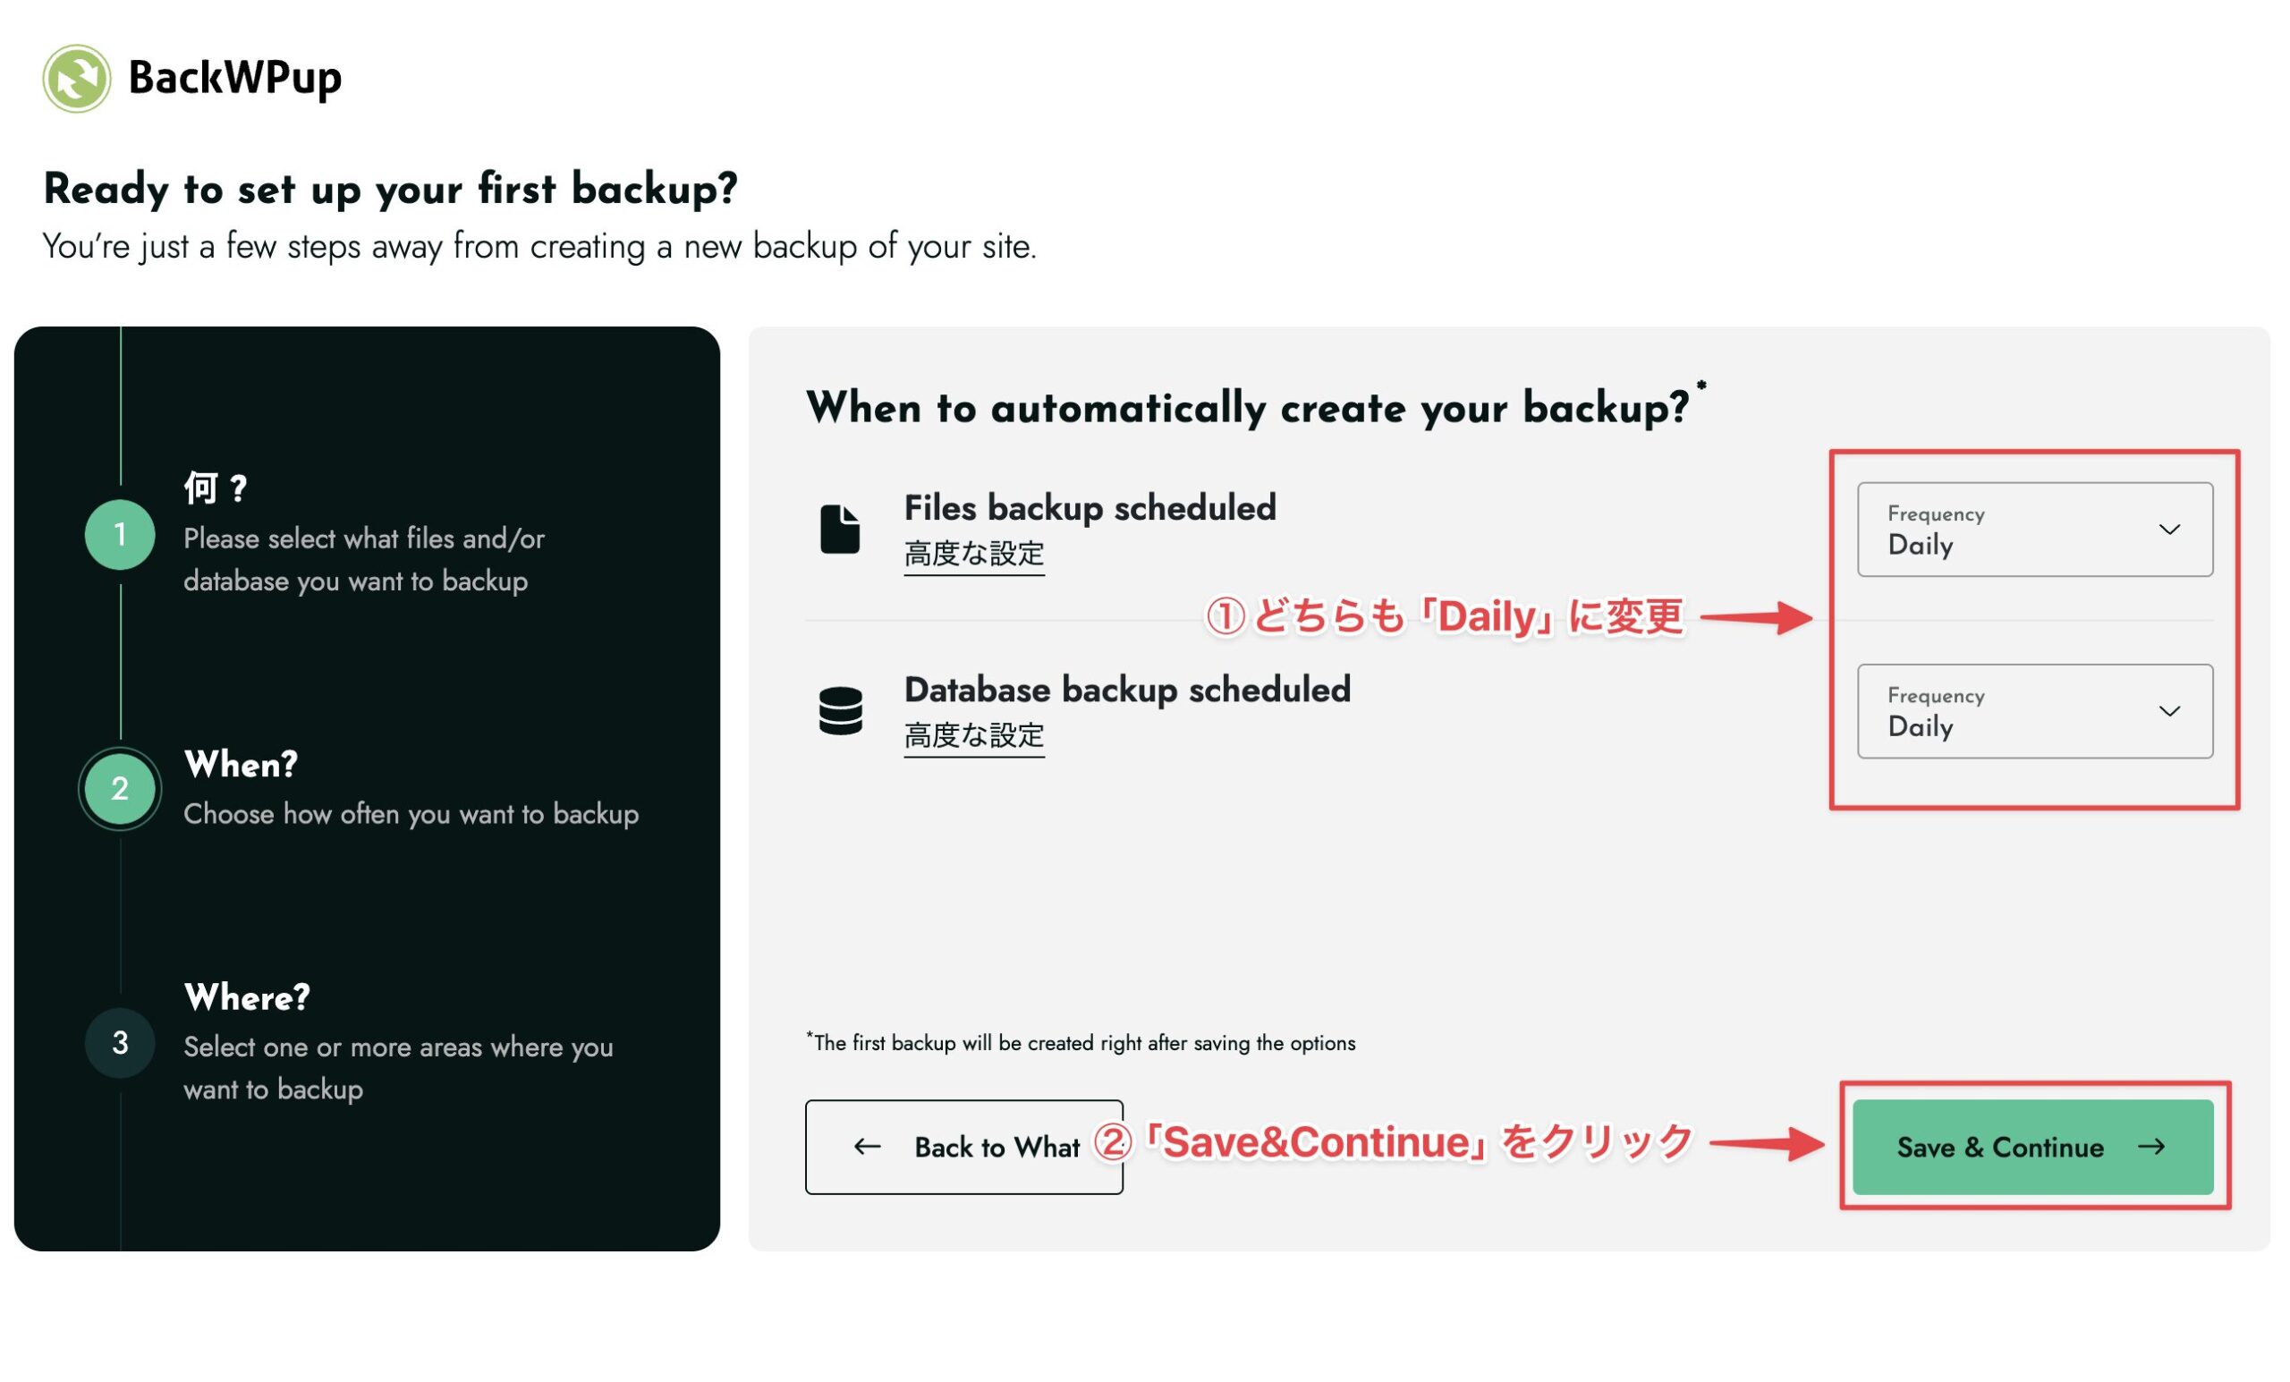Select the Where? step heading
This screenshot has height=1382, width=2290.
pyautogui.click(x=247, y=997)
